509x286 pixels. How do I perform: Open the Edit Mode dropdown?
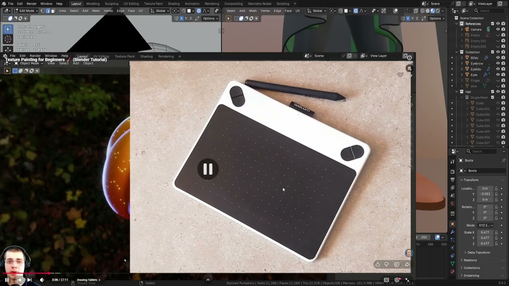[x=26, y=11]
